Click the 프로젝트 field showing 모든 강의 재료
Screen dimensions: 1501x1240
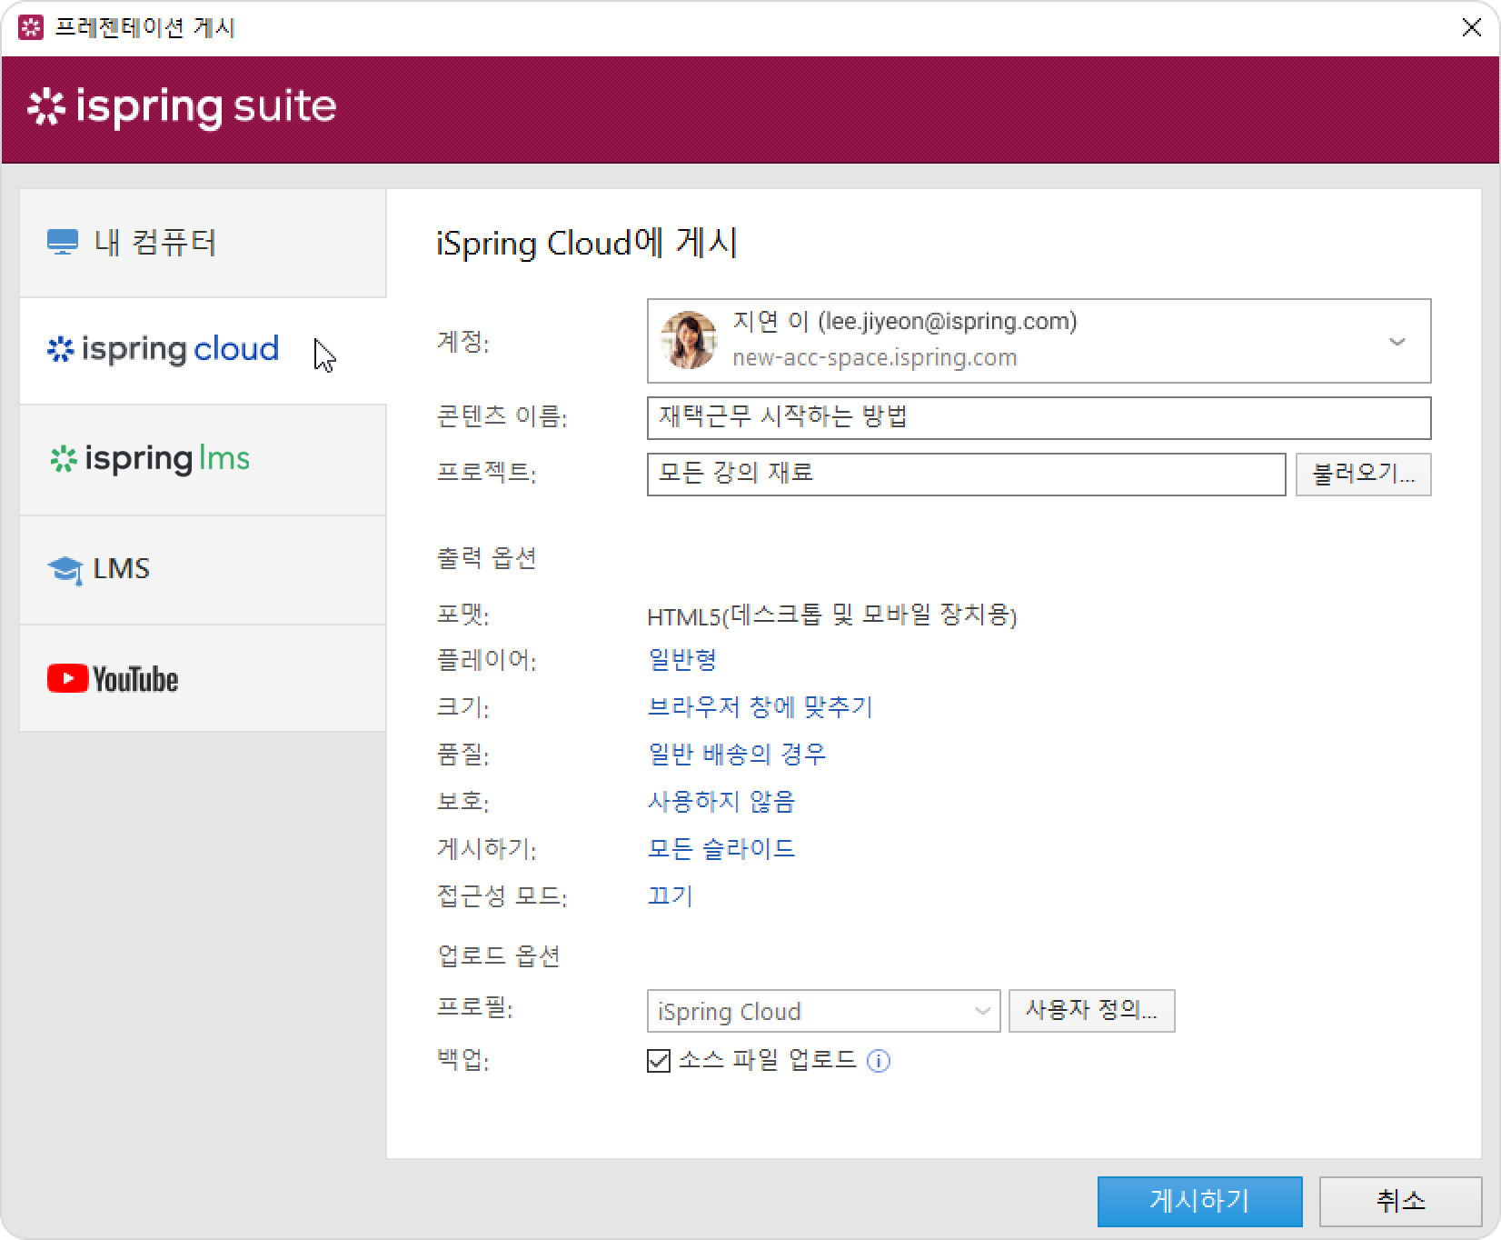pyautogui.click(x=965, y=475)
